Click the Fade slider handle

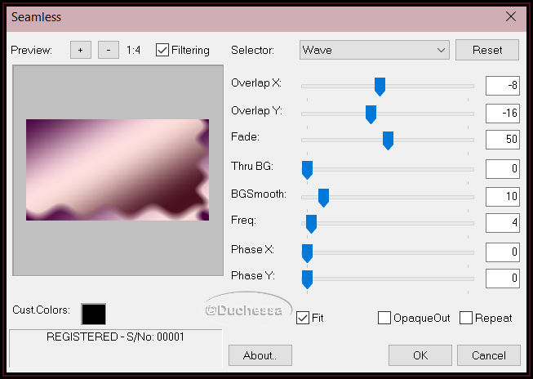(x=388, y=140)
